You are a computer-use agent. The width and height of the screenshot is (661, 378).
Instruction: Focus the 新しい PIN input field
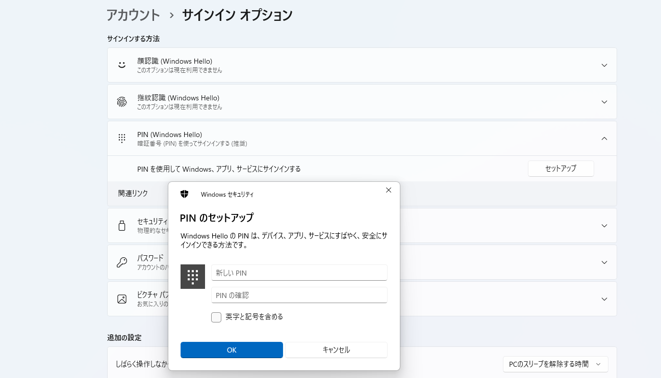(299, 273)
